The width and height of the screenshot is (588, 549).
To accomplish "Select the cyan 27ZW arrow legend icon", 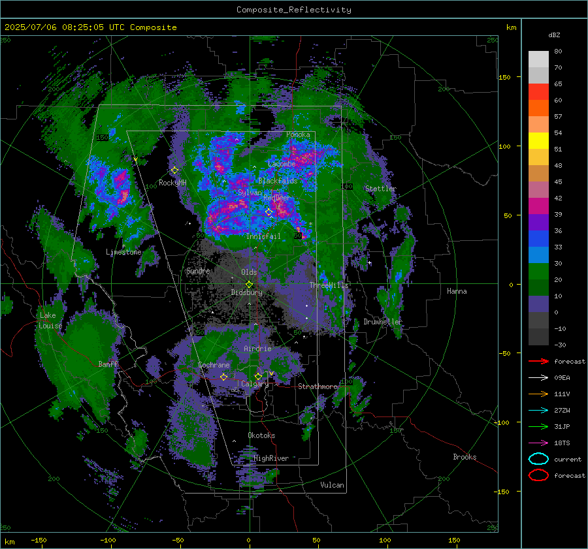I will (538, 411).
